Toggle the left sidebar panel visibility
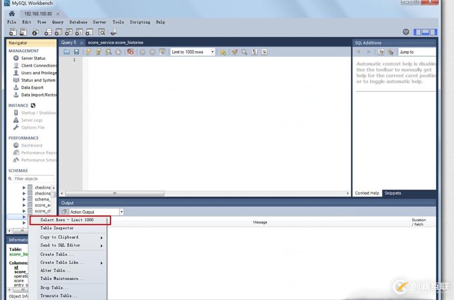The height and width of the screenshot is (300, 454). [x=417, y=32]
